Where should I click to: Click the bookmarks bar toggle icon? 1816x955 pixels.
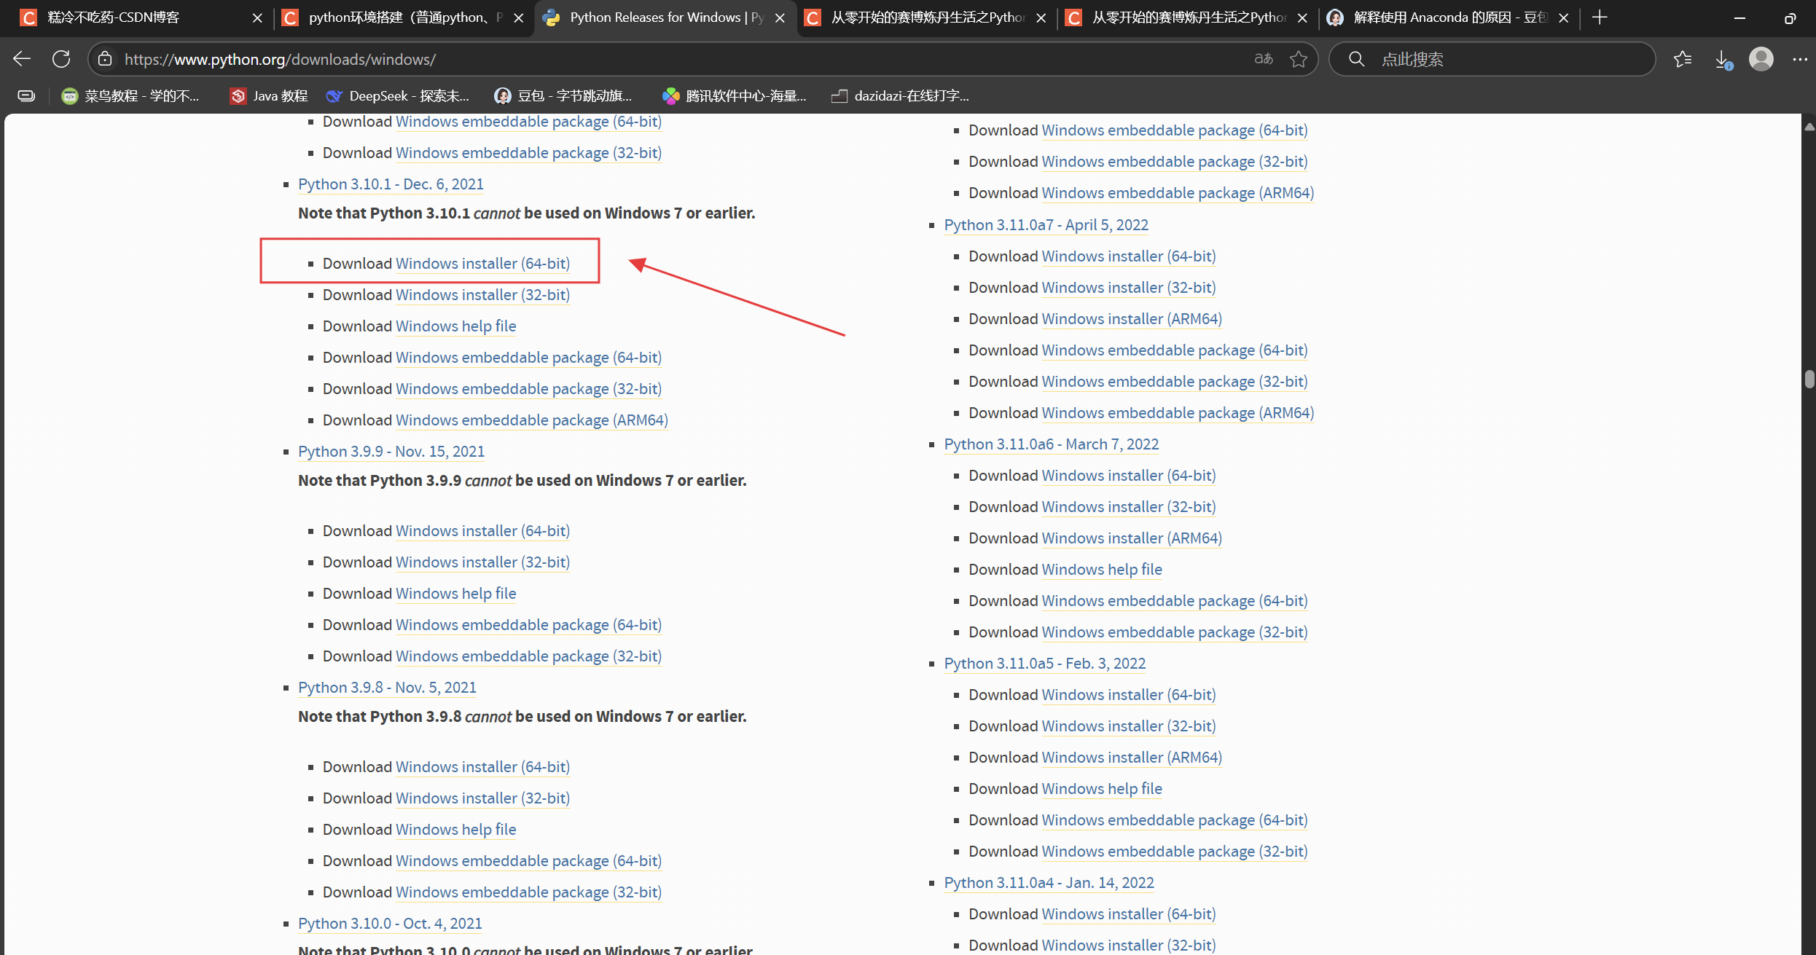coord(26,95)
